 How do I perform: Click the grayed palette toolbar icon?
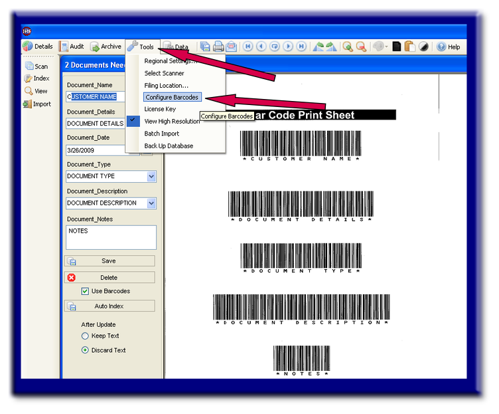pos(378,47)
